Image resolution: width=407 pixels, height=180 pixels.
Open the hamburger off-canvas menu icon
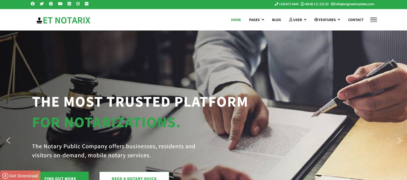point(373,20)
